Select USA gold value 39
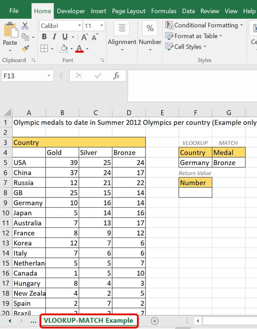 [62, 163]
